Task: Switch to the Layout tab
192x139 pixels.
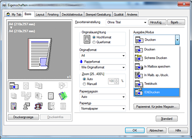Action: (40, 15)
